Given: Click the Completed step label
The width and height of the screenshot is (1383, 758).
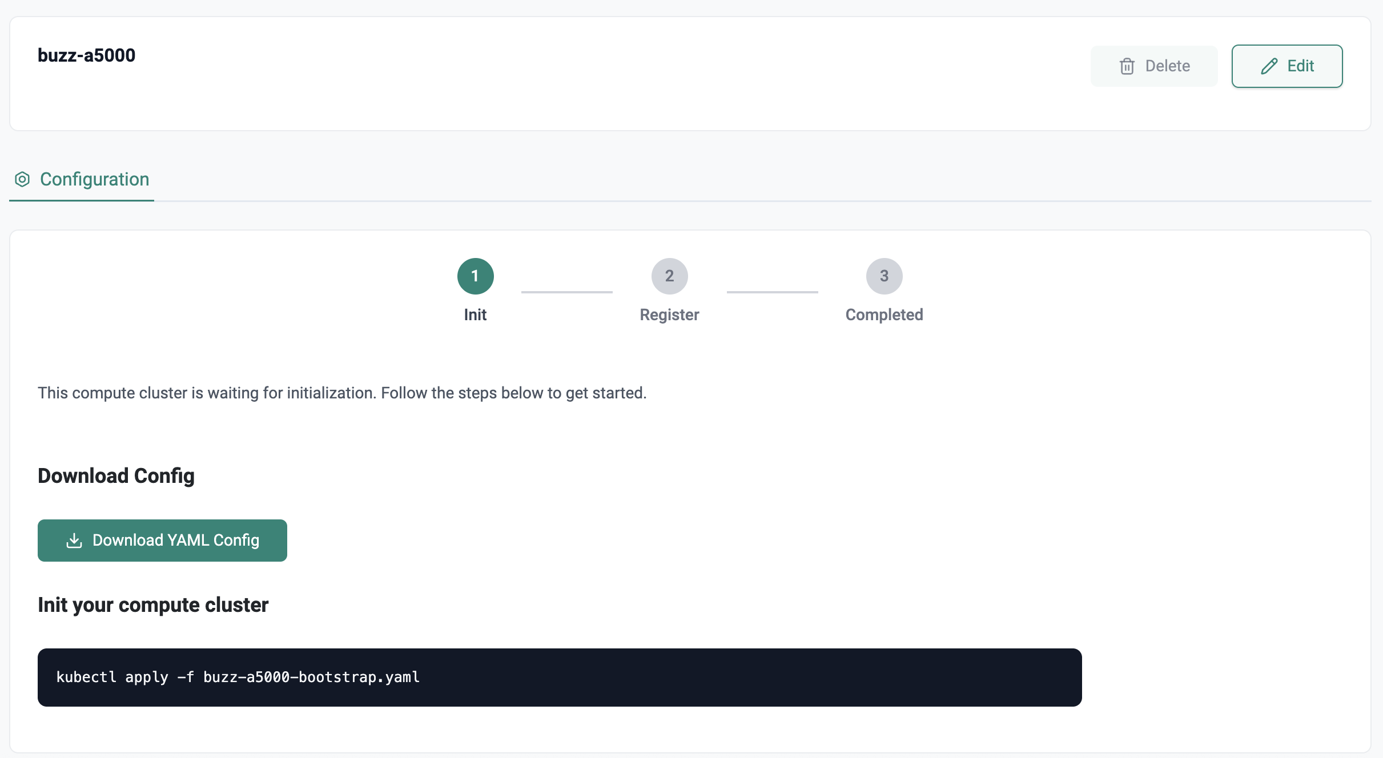Looking at the screenshot, I should click(x=884, y=315).
